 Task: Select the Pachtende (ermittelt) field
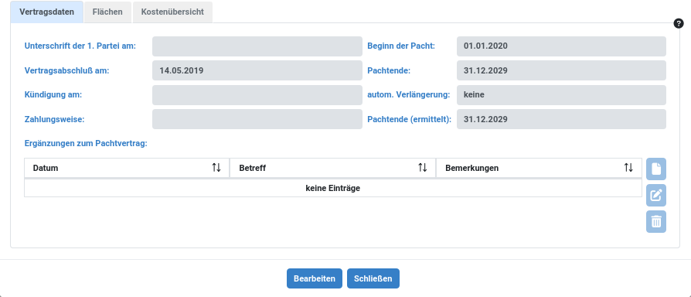(x=561, y=119)
